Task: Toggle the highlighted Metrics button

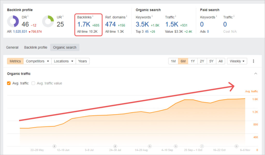Action: pos(15,61)
